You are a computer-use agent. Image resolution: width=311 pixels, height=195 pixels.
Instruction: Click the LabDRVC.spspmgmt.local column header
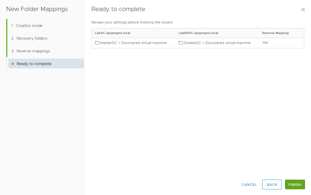point(198,33)
